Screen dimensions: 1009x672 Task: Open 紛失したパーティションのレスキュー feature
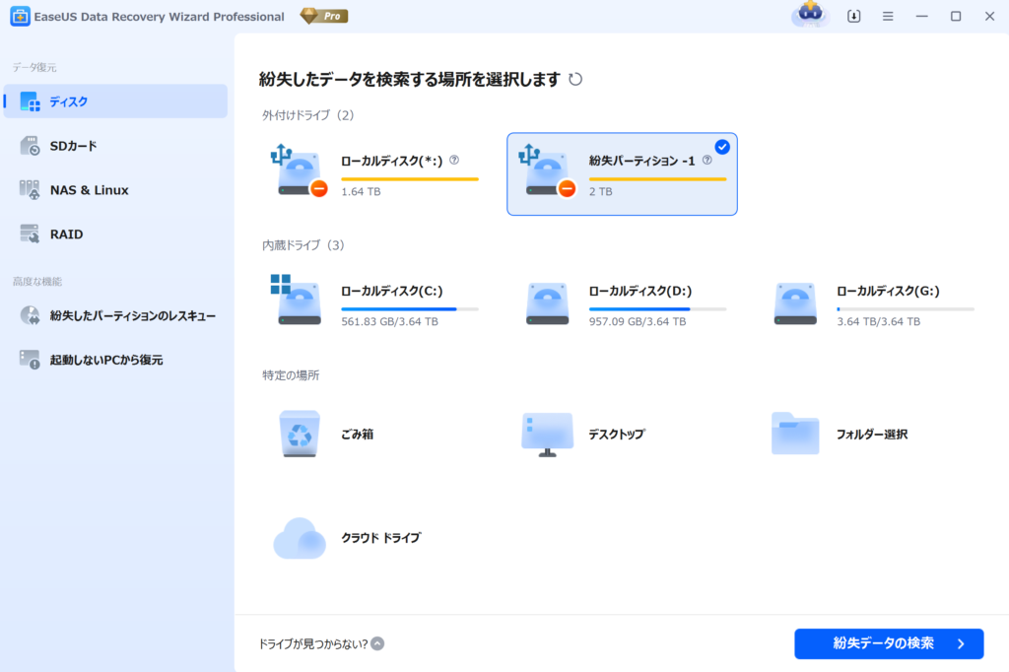click(132, 316)
